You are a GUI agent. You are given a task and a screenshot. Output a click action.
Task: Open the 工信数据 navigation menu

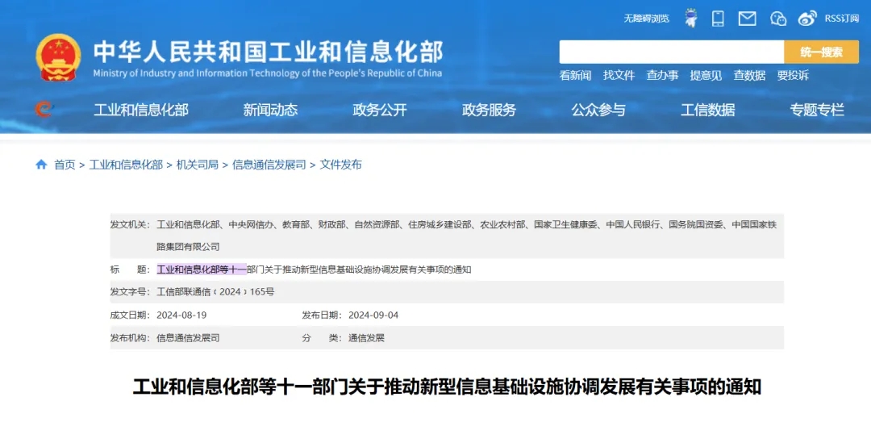click(708, 110)
